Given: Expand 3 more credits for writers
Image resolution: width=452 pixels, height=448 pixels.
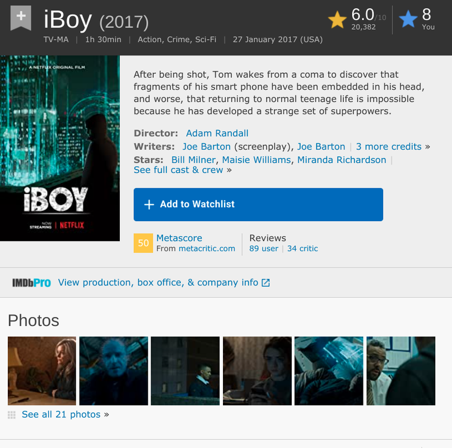Looking at the screenshot, I should coord(389,147).
